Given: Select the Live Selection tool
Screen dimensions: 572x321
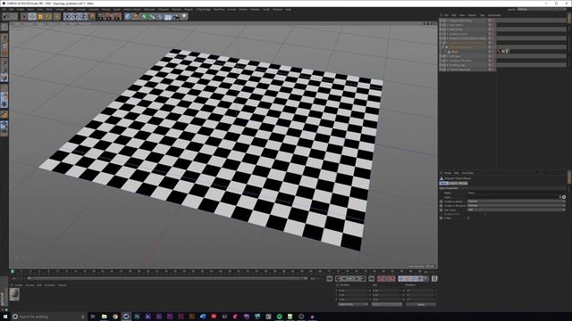Looking at the screenshot, I should coord(24,17).
